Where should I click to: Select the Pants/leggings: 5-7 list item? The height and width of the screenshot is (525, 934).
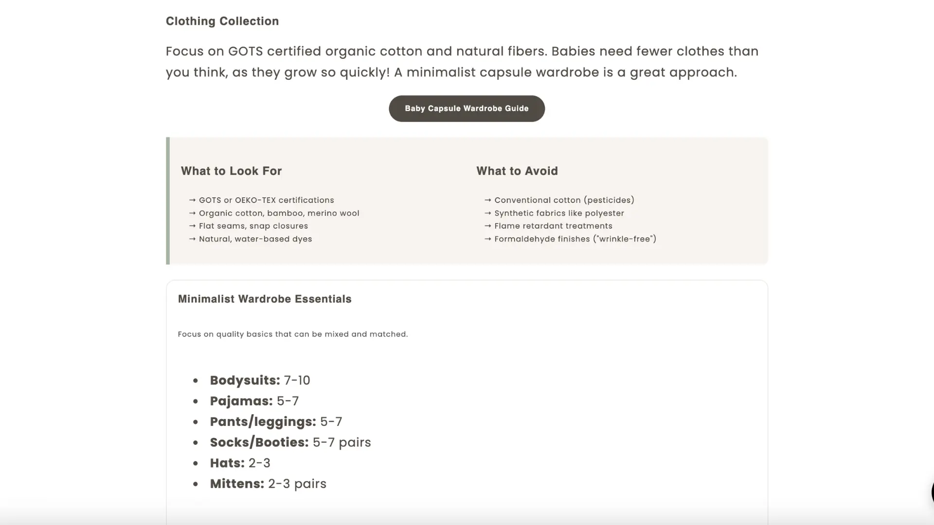[x=276, y=422]
